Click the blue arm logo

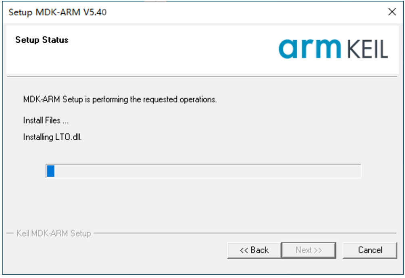pyautogui.click(x=310, y=49)
